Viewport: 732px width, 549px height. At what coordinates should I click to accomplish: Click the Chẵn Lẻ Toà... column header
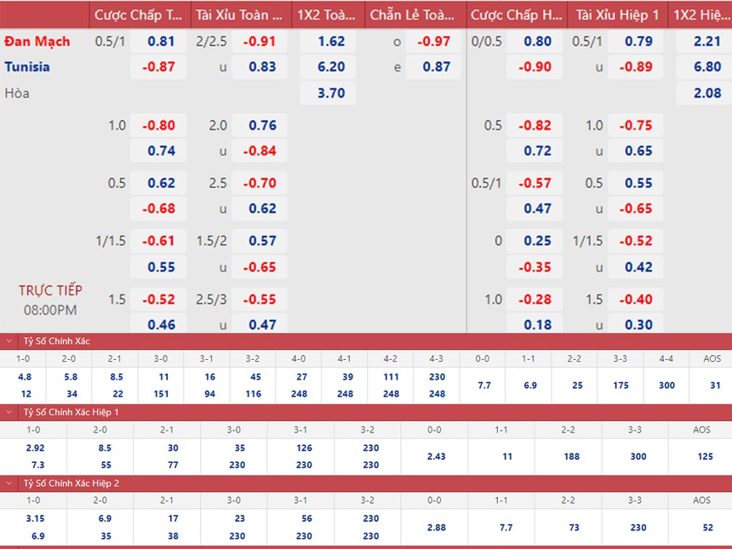coord(412,15)
